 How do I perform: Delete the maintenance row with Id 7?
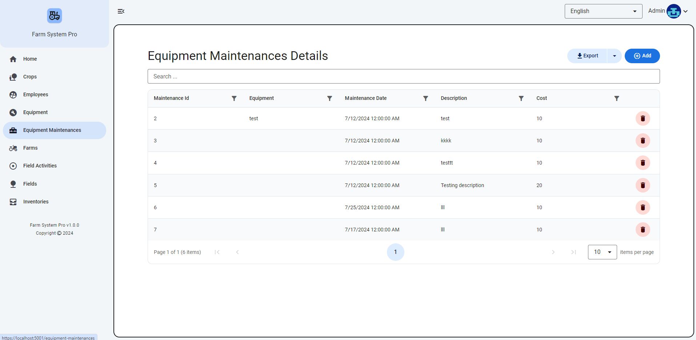point(643,230)
